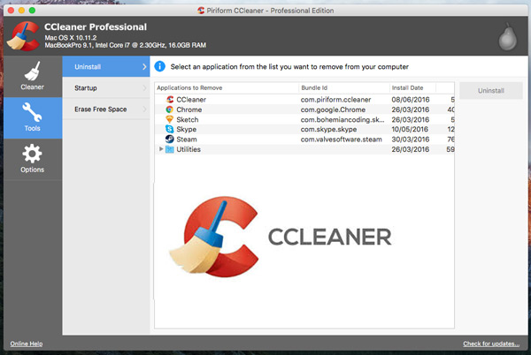Click bundle id com.piriform.ccleaner
This screenshot has width=531, height=355.
click(x=335, y=100)
